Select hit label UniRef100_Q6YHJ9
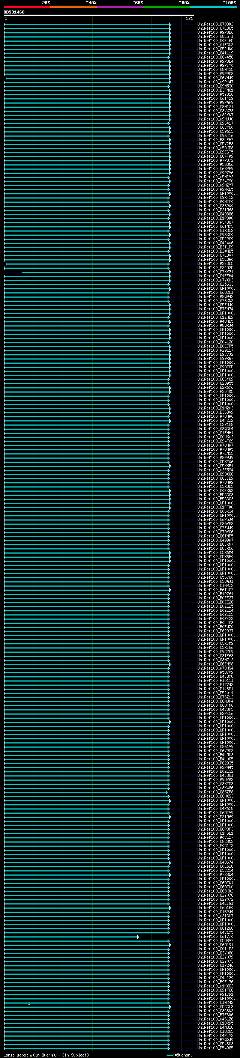Image resolution: width=240 pixels, height=1058 pixels. (x=215, y=78)
